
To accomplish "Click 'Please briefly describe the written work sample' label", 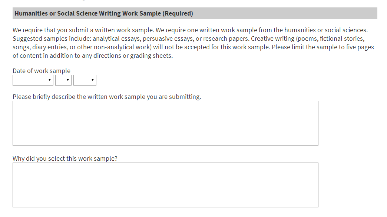I will coord(107,97).
